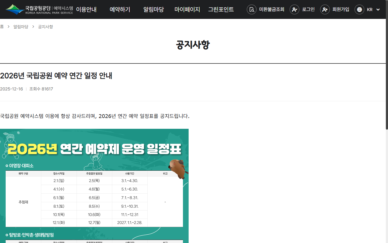
Task: Open the Korea National Park Service logo
Action: [39, 9]
